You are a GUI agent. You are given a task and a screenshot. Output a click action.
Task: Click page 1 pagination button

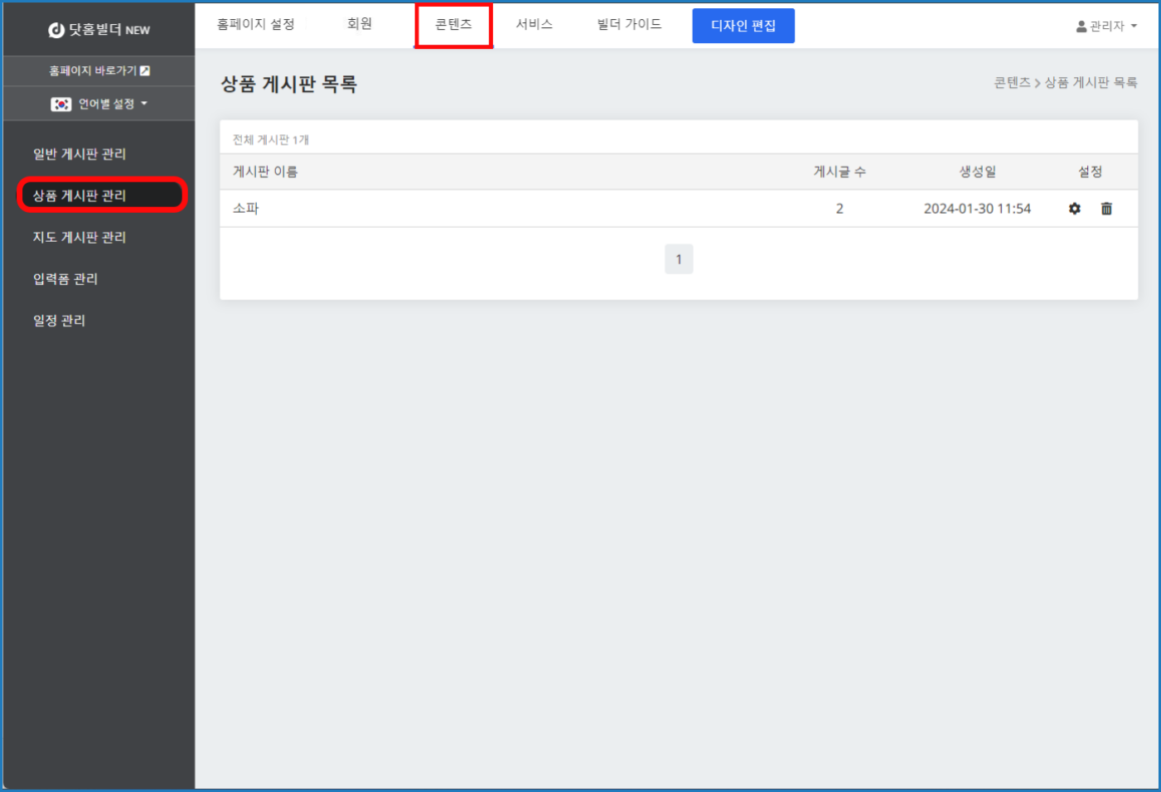click(x=679, y=259)
